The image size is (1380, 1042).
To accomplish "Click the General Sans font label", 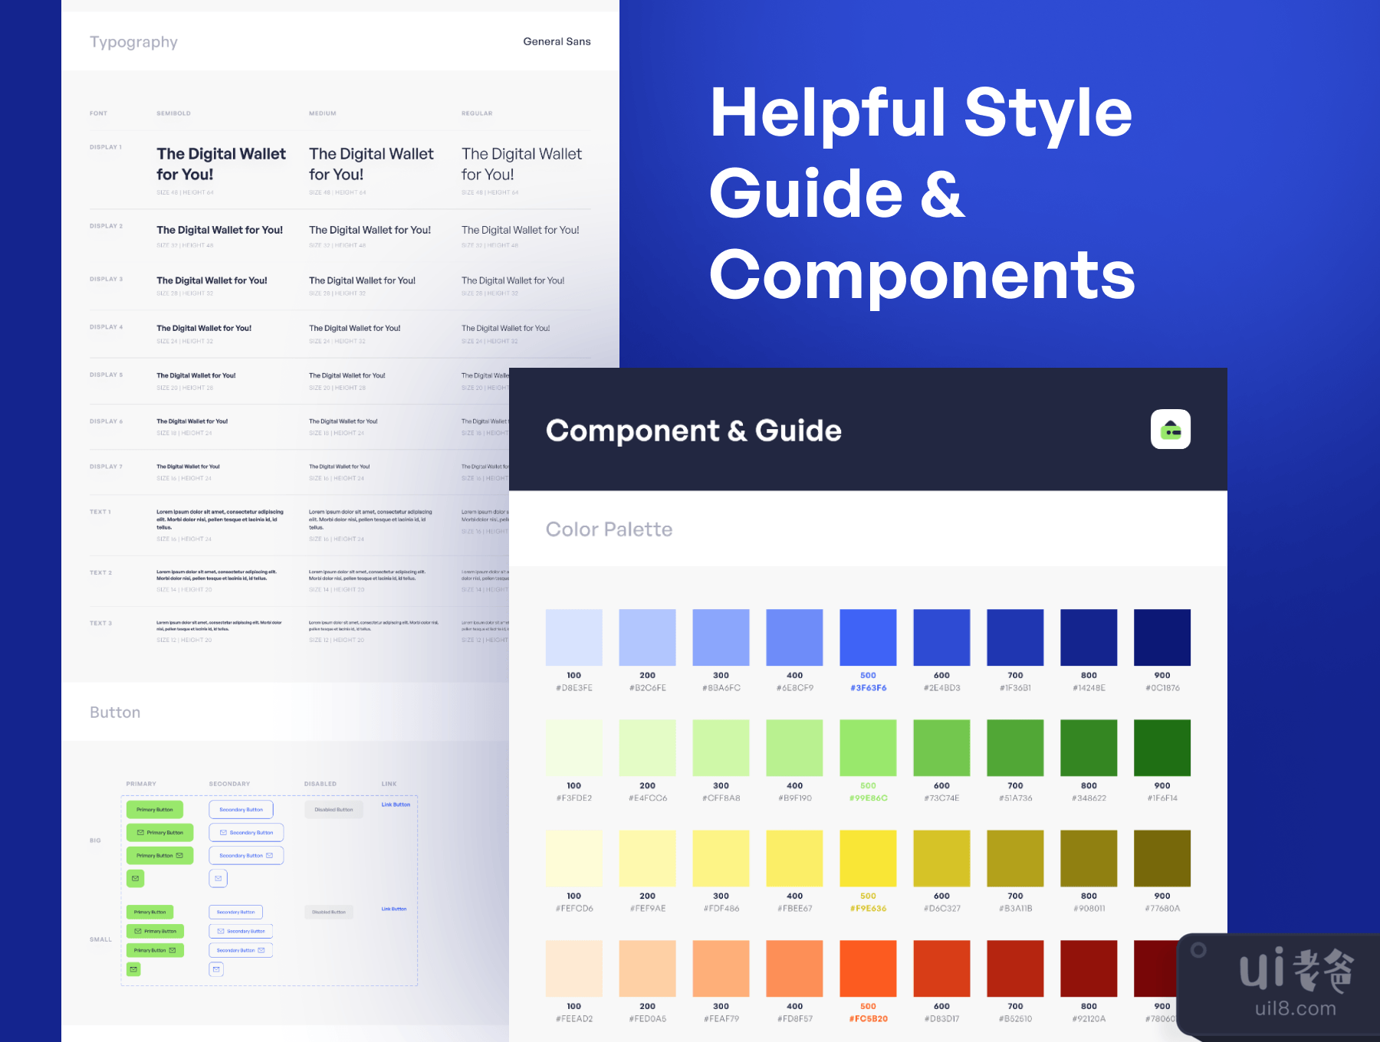I will click(x=557, y=41).
